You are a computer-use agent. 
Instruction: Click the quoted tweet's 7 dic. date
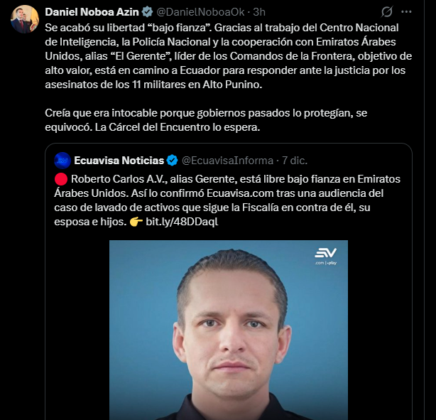point(297,160)
